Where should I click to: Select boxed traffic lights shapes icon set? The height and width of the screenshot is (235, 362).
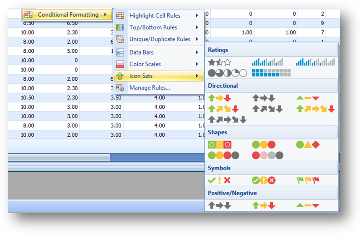click(x=219, y=145)
